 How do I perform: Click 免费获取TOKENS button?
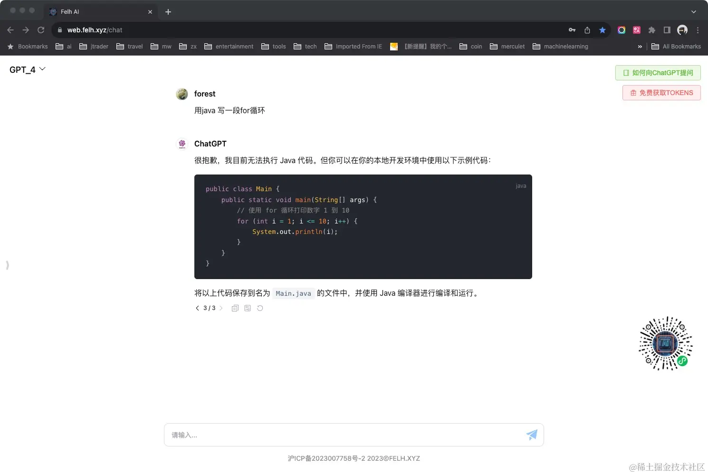click(x=661, y=93)
